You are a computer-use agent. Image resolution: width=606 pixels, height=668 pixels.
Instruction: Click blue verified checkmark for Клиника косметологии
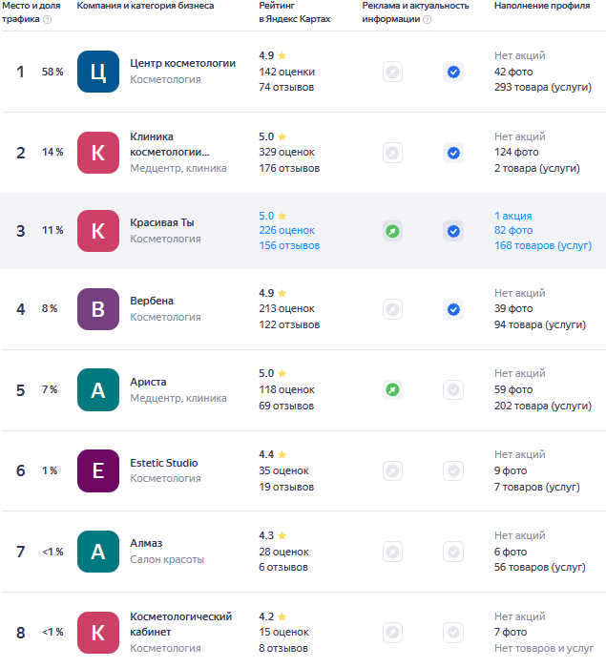point(453,153)
